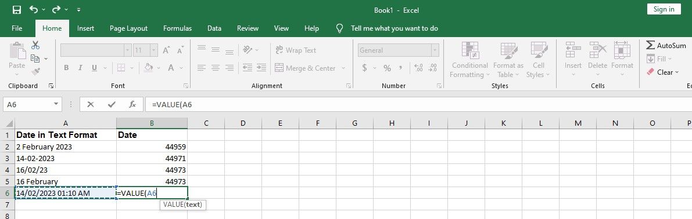692x219 pixels.
Task: Apply the fill color paint bucket
Action: 149,68
